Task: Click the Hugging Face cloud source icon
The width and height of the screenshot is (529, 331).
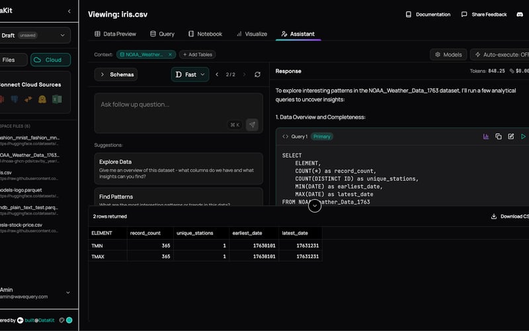Action: [x=42, y=99]
